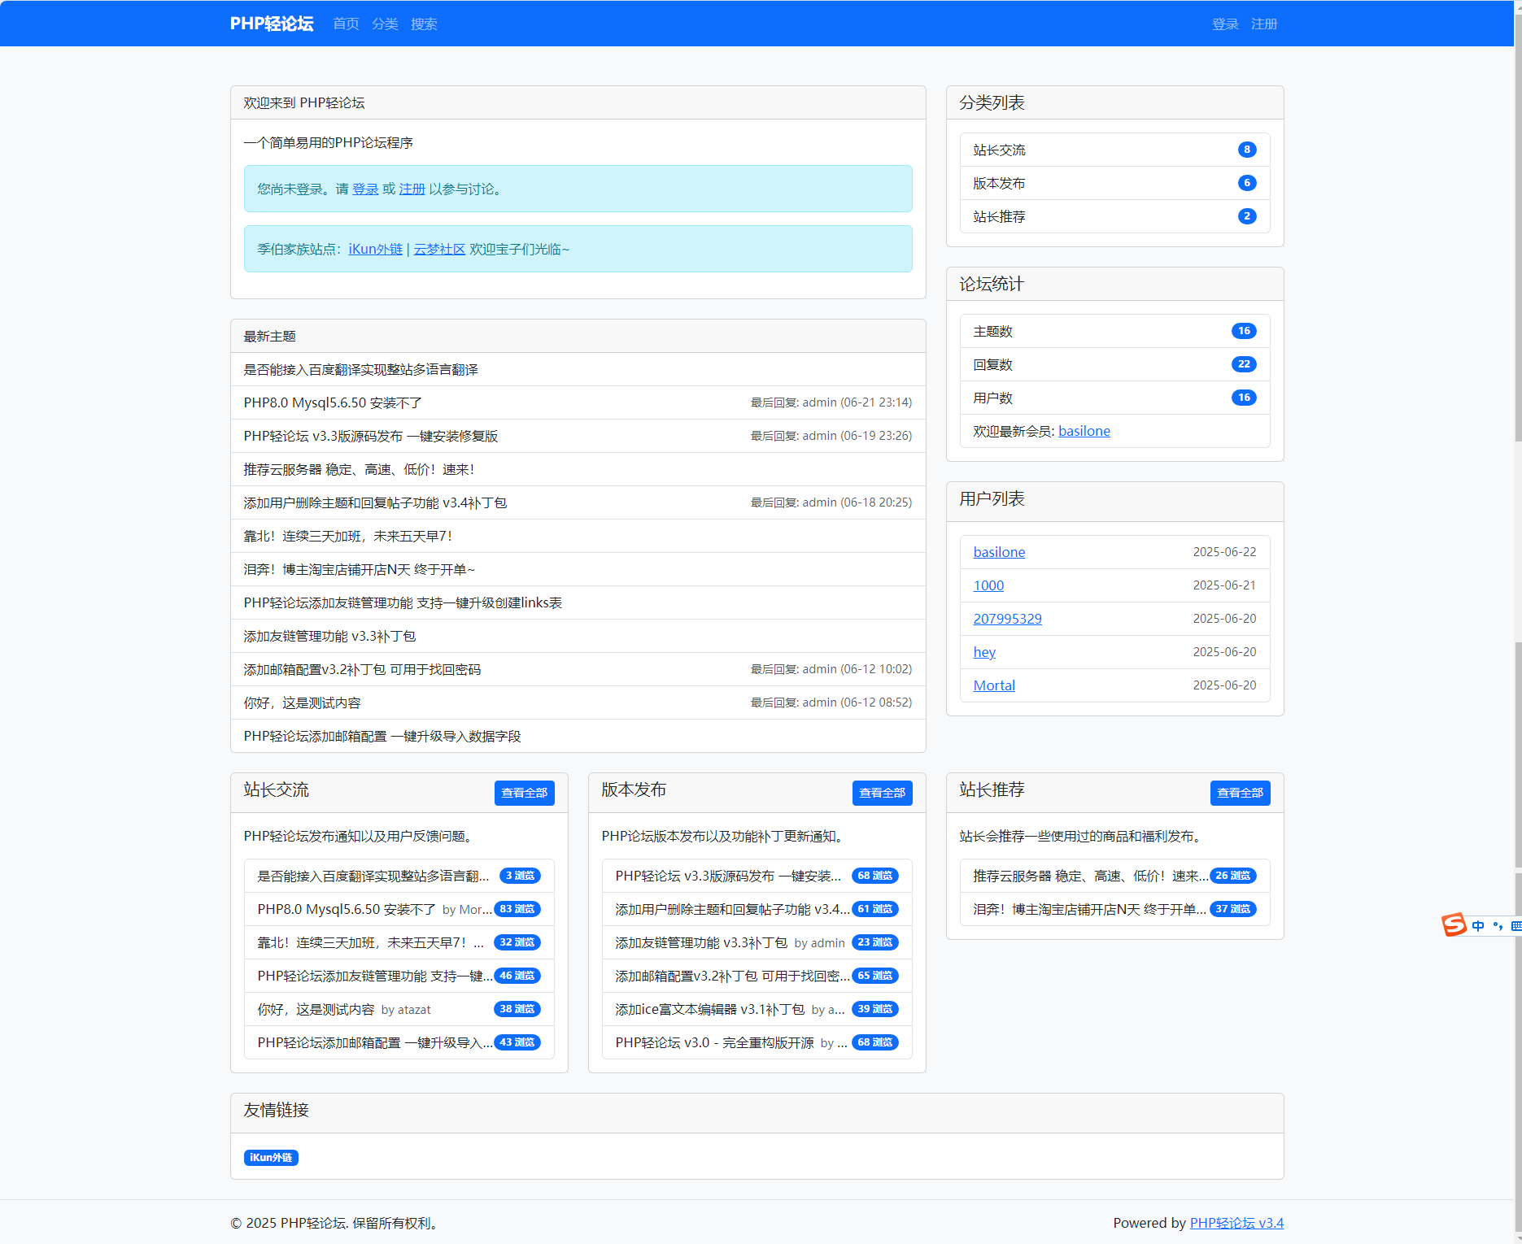Toggle Chinese input mode indicator 中
Viewport: 1522px width, 1244px height.
(1477, 925)
